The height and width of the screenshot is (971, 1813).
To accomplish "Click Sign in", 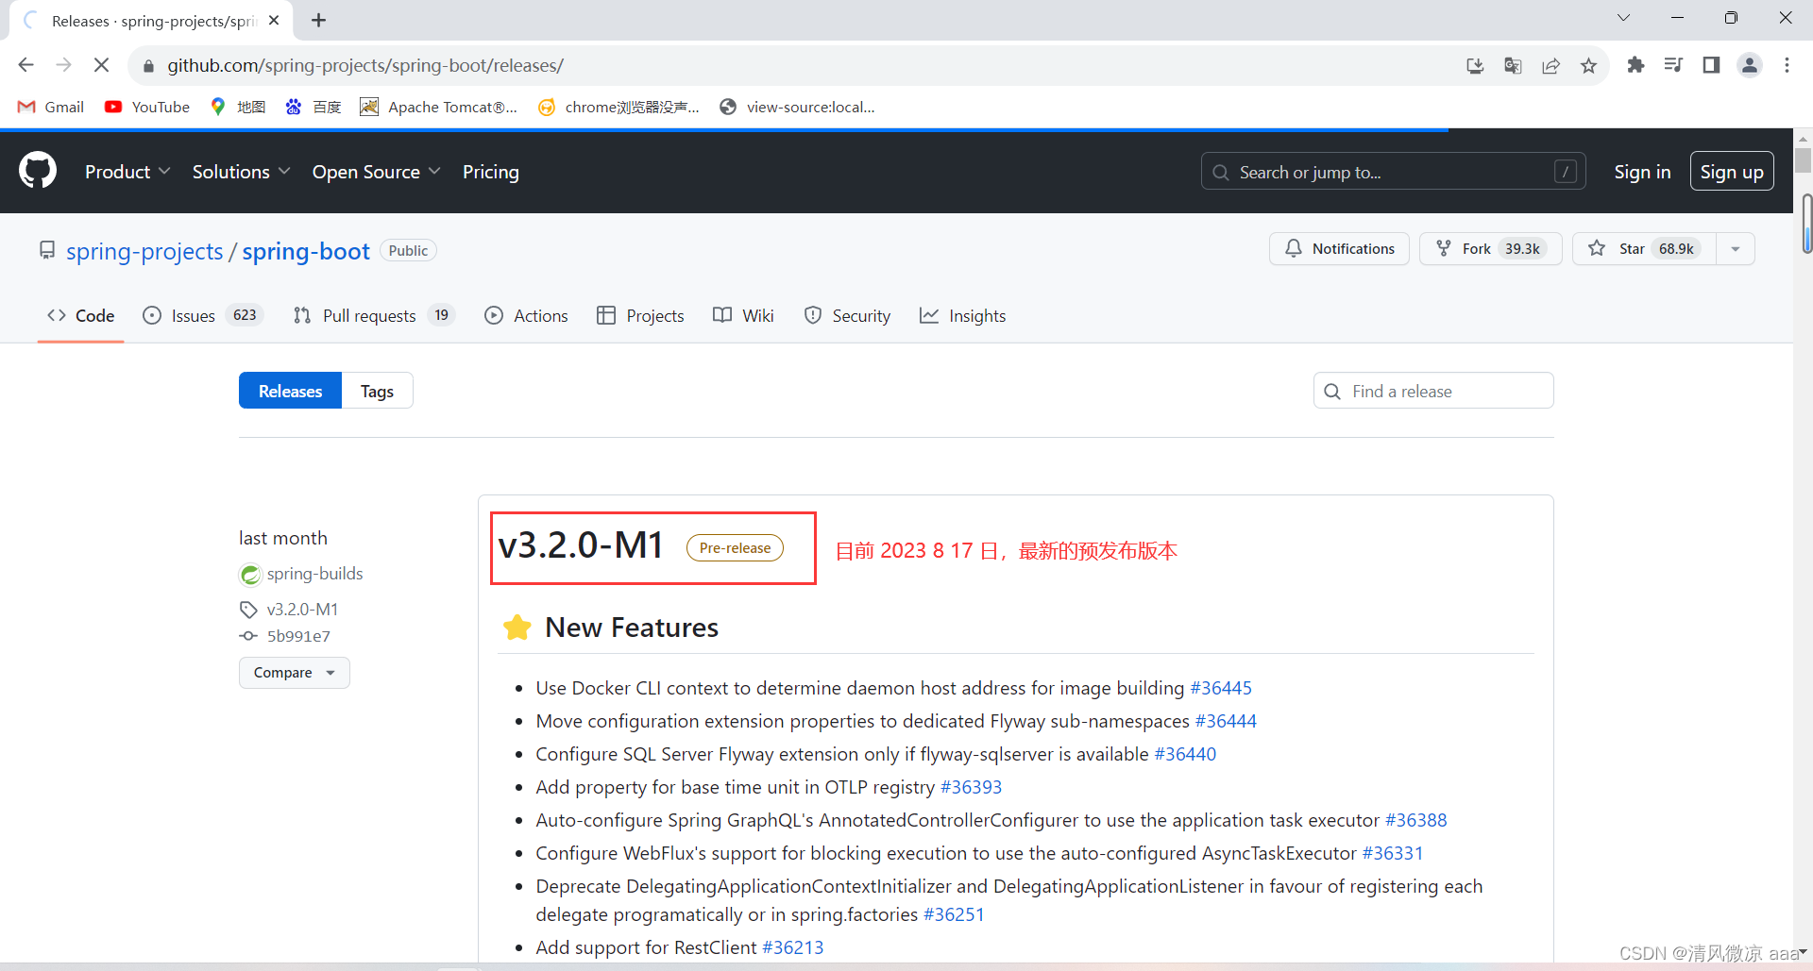I will 1642,172.
